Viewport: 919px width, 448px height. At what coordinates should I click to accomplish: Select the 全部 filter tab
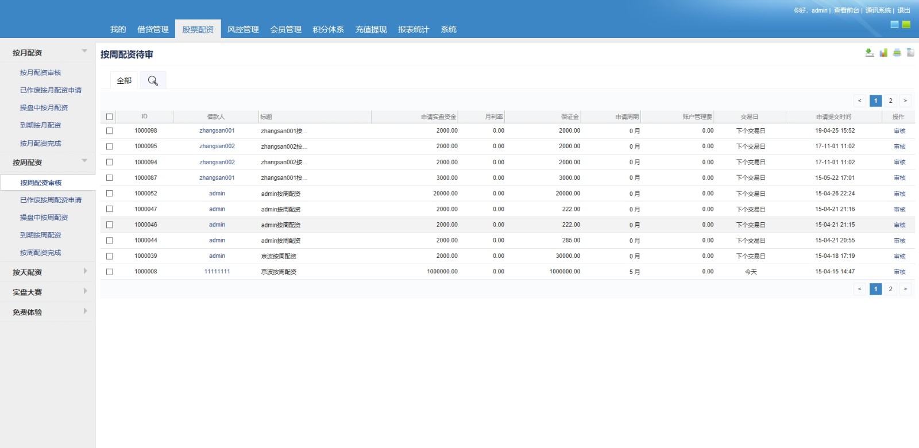tap(124, 80)
